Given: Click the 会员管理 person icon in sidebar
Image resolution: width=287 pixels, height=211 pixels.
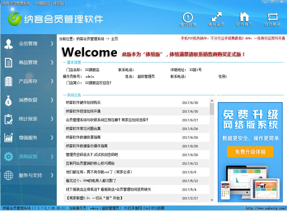Looking at the screenshot, I should click(x=9, y=44).
